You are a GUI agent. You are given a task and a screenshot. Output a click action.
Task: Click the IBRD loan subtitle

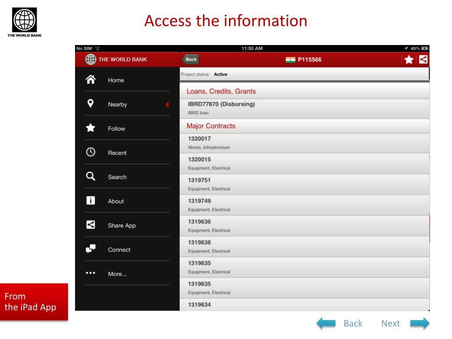[198, 113]
